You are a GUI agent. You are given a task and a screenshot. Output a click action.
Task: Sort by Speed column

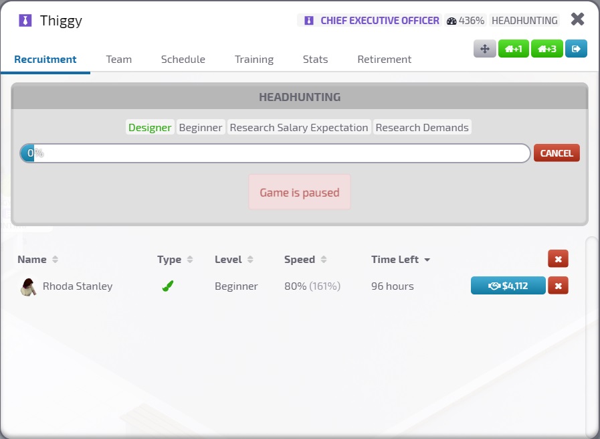tap(306, 260)
